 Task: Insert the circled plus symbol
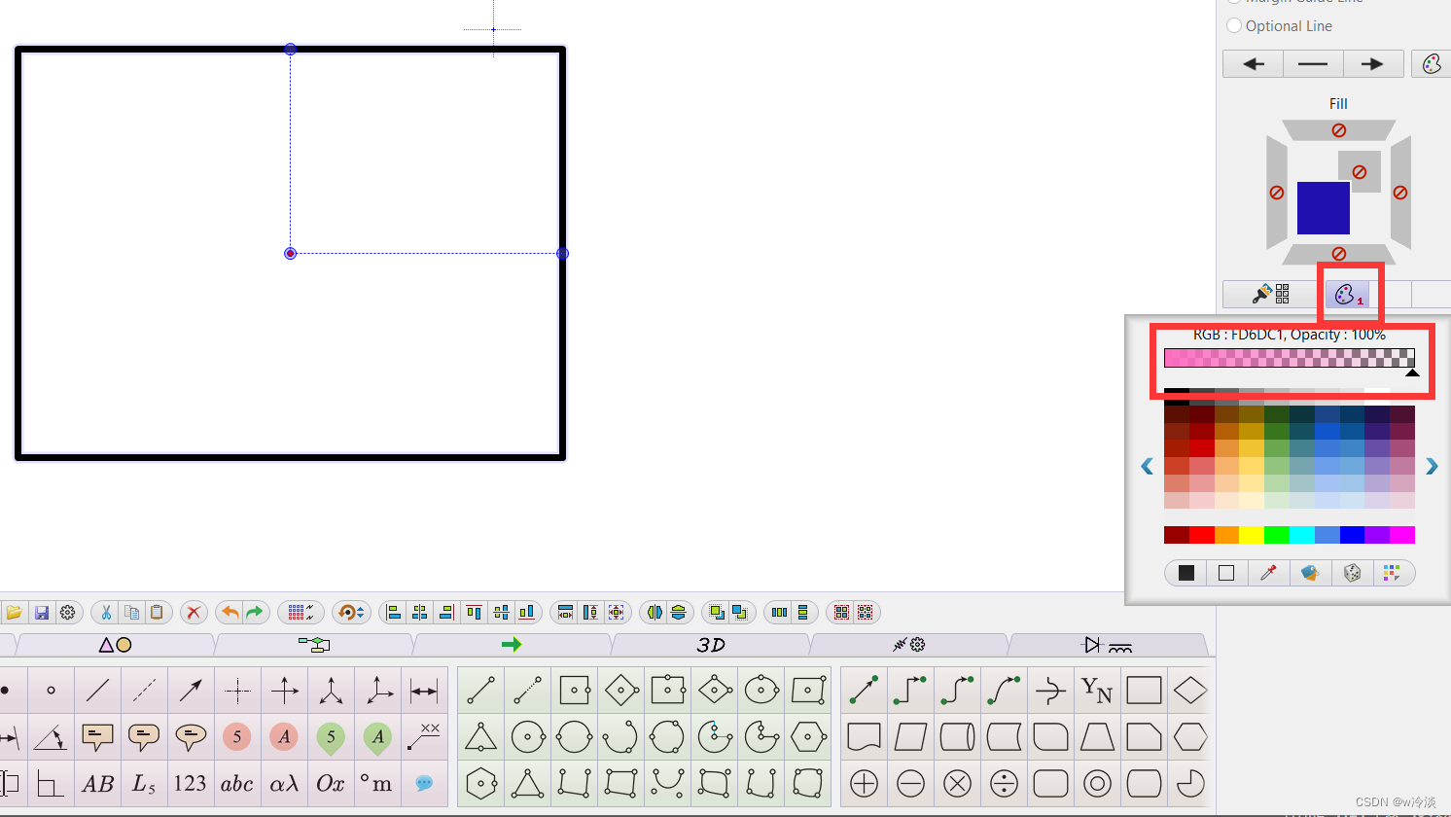pos(864,784)
